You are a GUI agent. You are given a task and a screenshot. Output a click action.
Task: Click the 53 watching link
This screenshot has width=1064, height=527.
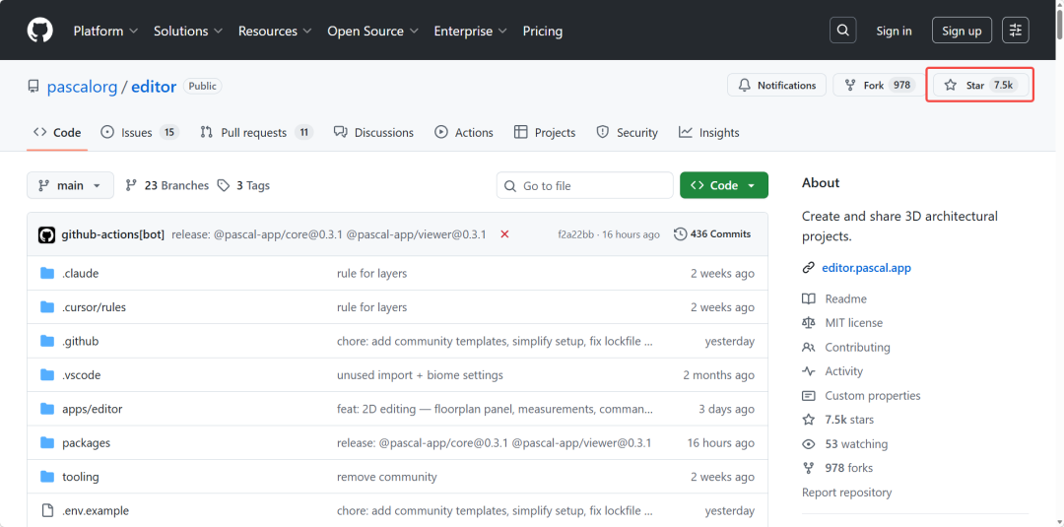click(x=856, y=444)
